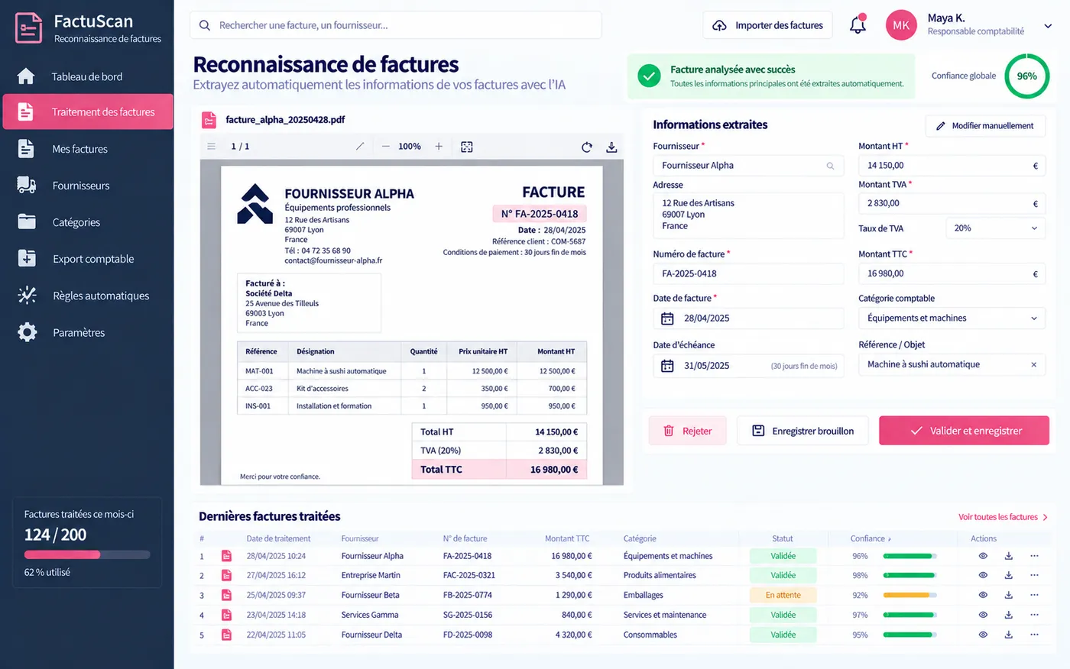
Task: Open the notifications bell
Action: 858,24
